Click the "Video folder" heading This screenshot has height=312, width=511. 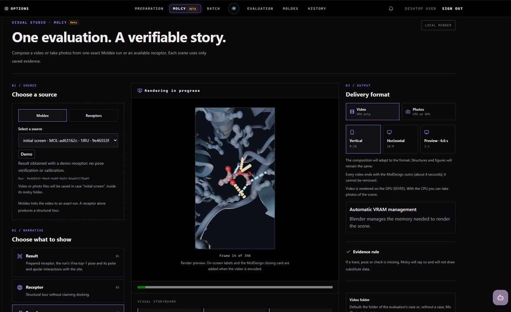[359, 300]
